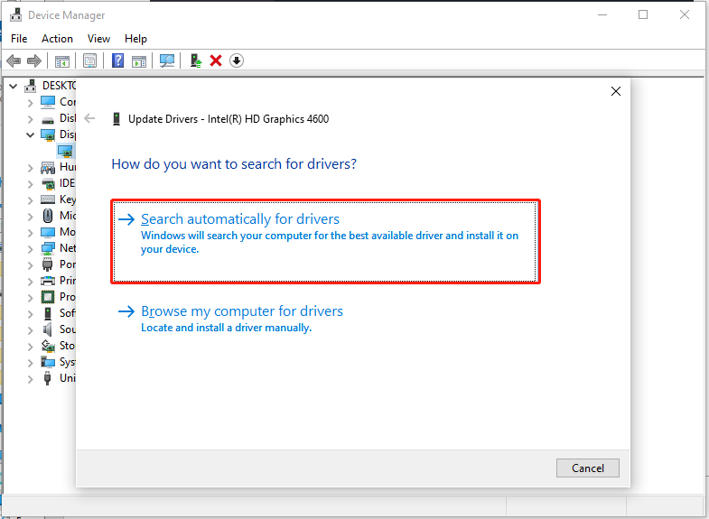Expand the Software devices (Sof) node
The width and height of the screenshot is (709, 519).
point(30,314)
